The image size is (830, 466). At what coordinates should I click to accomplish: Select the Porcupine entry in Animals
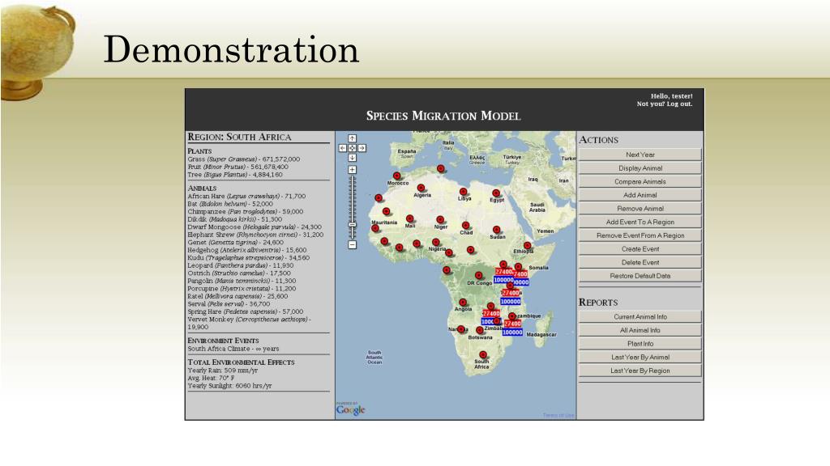point(242,289)
